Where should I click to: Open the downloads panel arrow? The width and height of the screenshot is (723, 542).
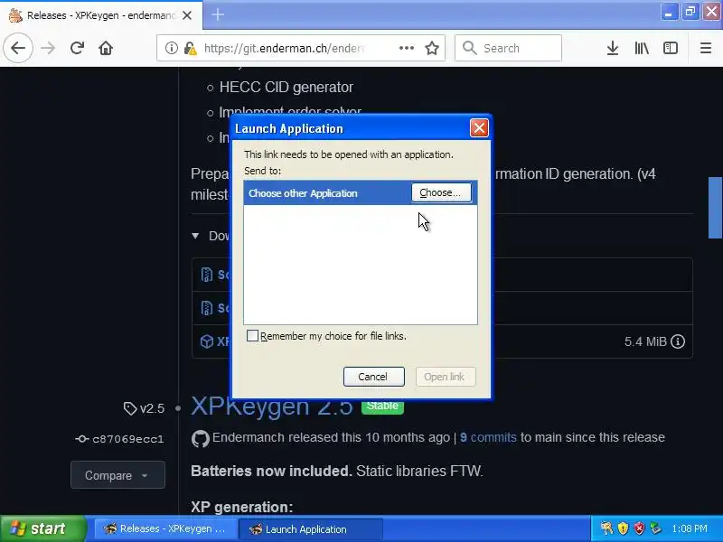pyautogui.click(x=613, y=48)
